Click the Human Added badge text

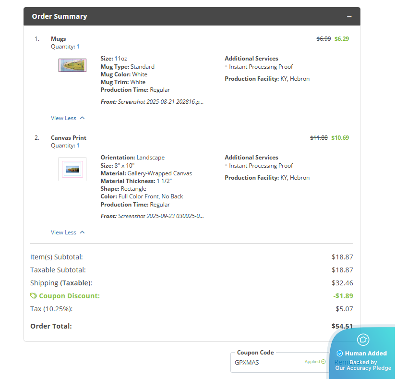[x=366, y=354]
